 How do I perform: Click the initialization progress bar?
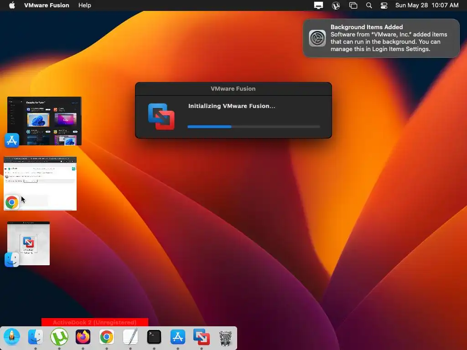pyautogui.click(x=254, y=127)
